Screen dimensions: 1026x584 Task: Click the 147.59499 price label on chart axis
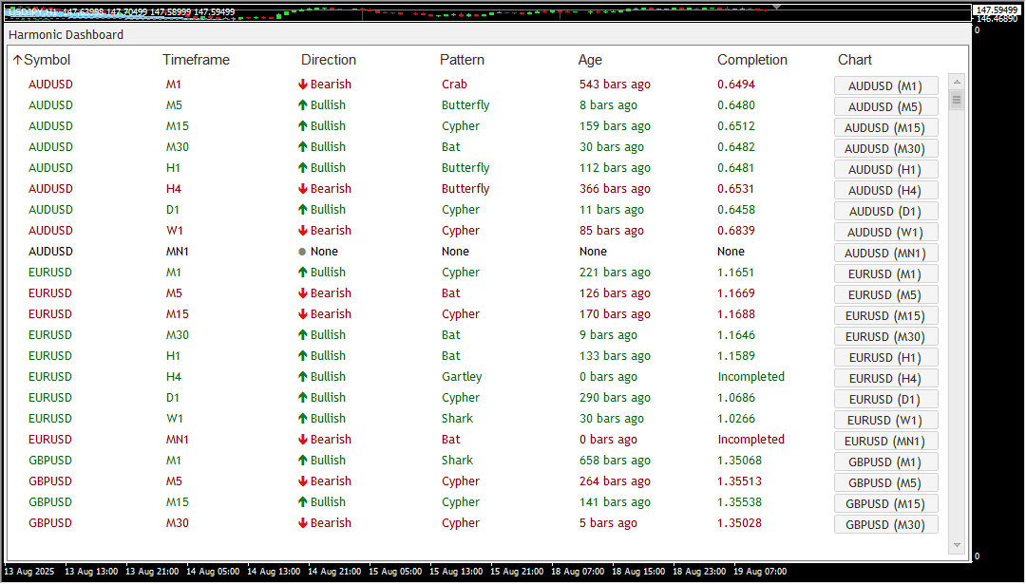pos(997,10)
